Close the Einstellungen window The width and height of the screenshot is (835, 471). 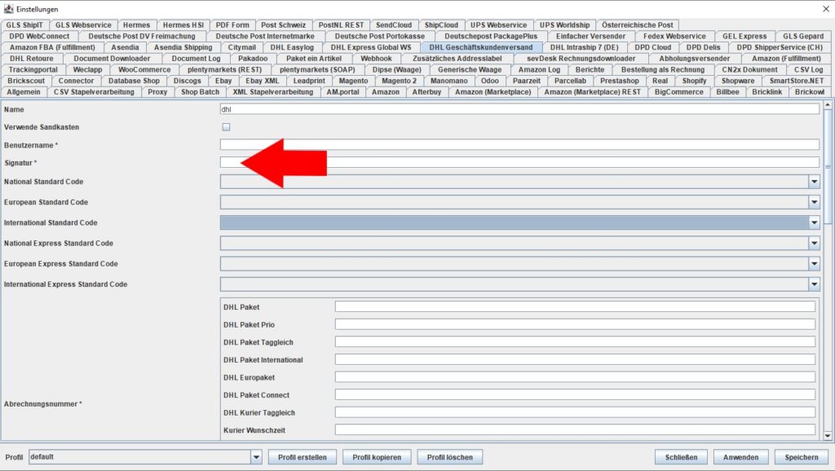coord(826,9)
